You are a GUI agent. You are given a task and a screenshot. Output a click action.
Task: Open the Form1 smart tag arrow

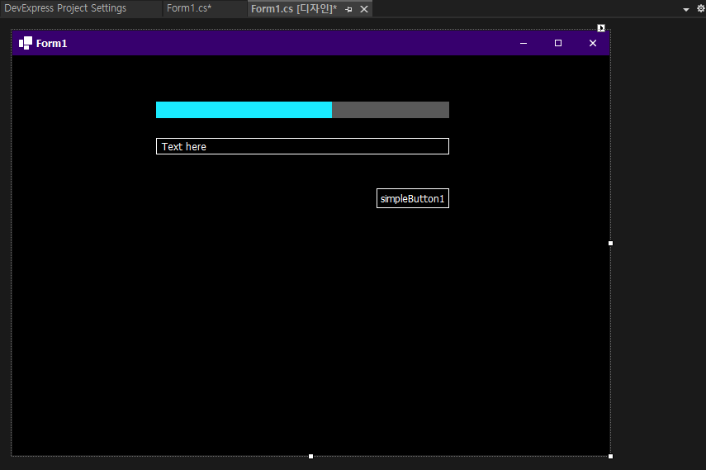coord(601,28)
